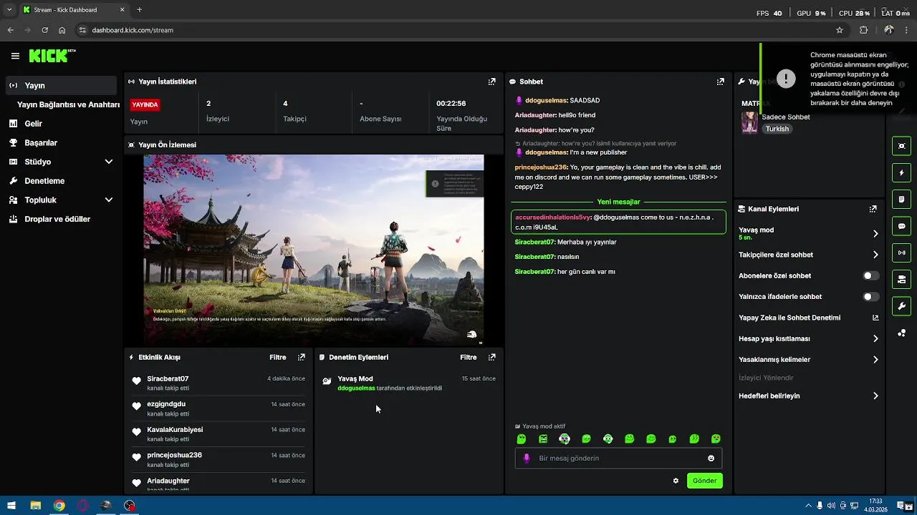Insert the last emote with heart eyes
This screenshot has width=917, height=515.
(x=716, y=438)
